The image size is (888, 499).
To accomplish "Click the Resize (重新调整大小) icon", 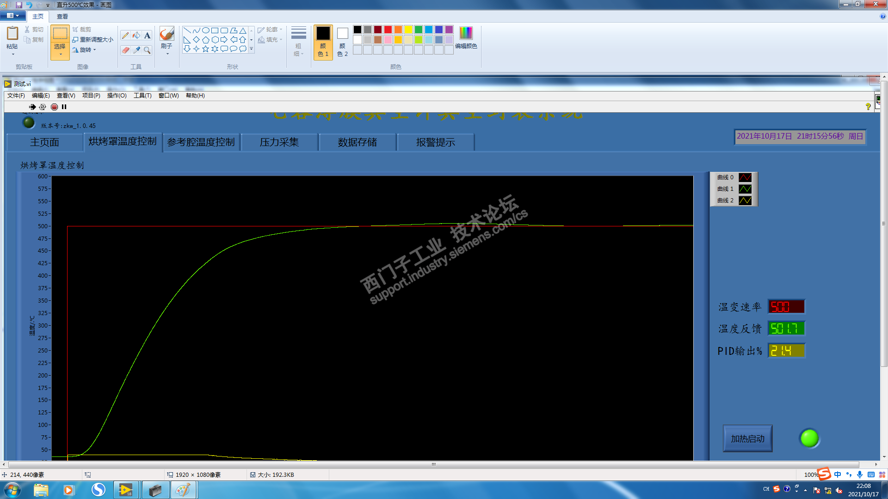I will 75,40.
